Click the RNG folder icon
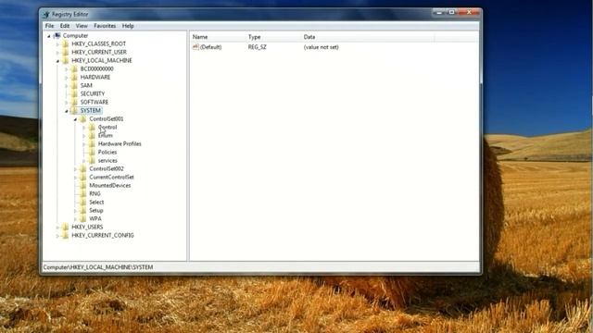The width and height of the screenshot is (593, 333). click(x=83, y=193)
